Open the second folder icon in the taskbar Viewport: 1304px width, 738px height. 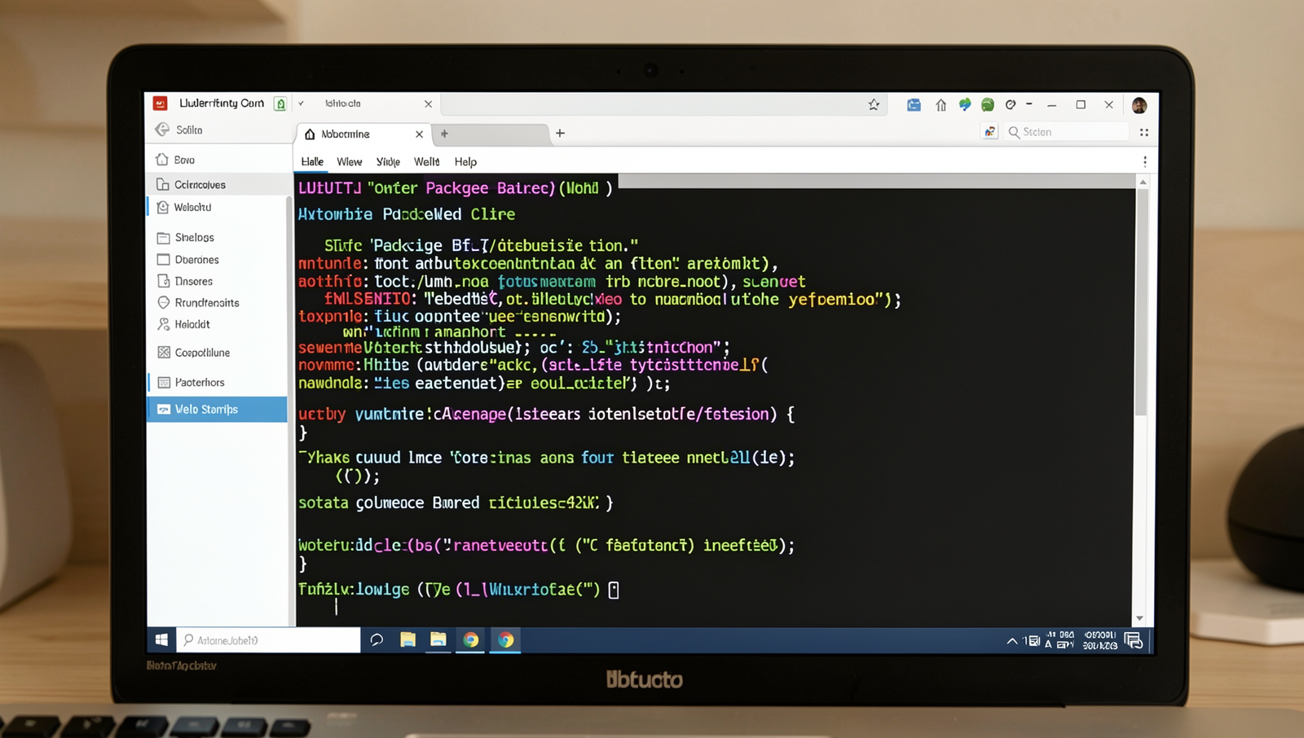tap(438, 639)
